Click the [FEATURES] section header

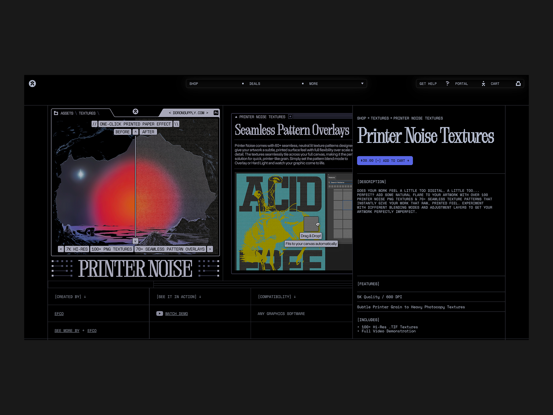[368, 284]
